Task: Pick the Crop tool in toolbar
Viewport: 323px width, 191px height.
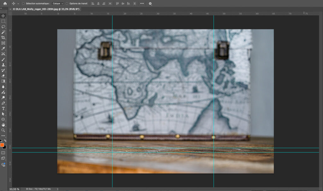Action: (x=3, y=38)
